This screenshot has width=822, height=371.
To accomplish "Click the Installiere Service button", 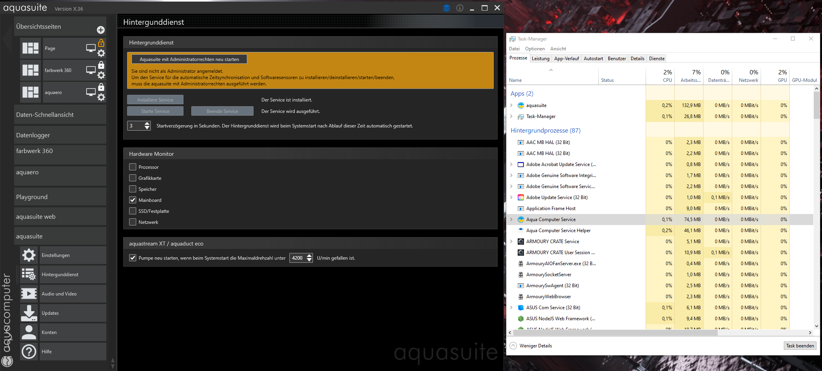I will point(155,100).
